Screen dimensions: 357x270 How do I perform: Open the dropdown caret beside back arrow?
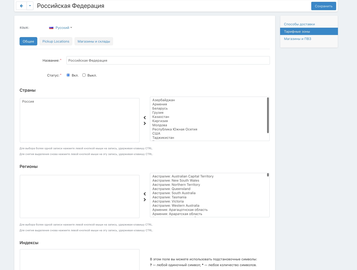30,6
